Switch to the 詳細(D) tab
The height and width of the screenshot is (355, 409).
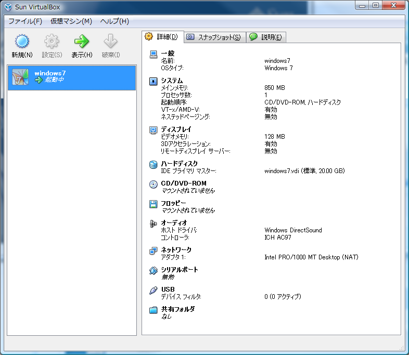click(163, 37)
